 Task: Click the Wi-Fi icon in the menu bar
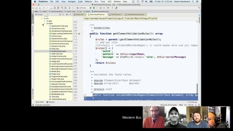coord(142,1)
